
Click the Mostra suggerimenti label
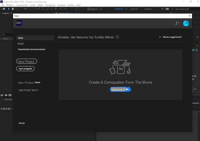click(172, 37)
